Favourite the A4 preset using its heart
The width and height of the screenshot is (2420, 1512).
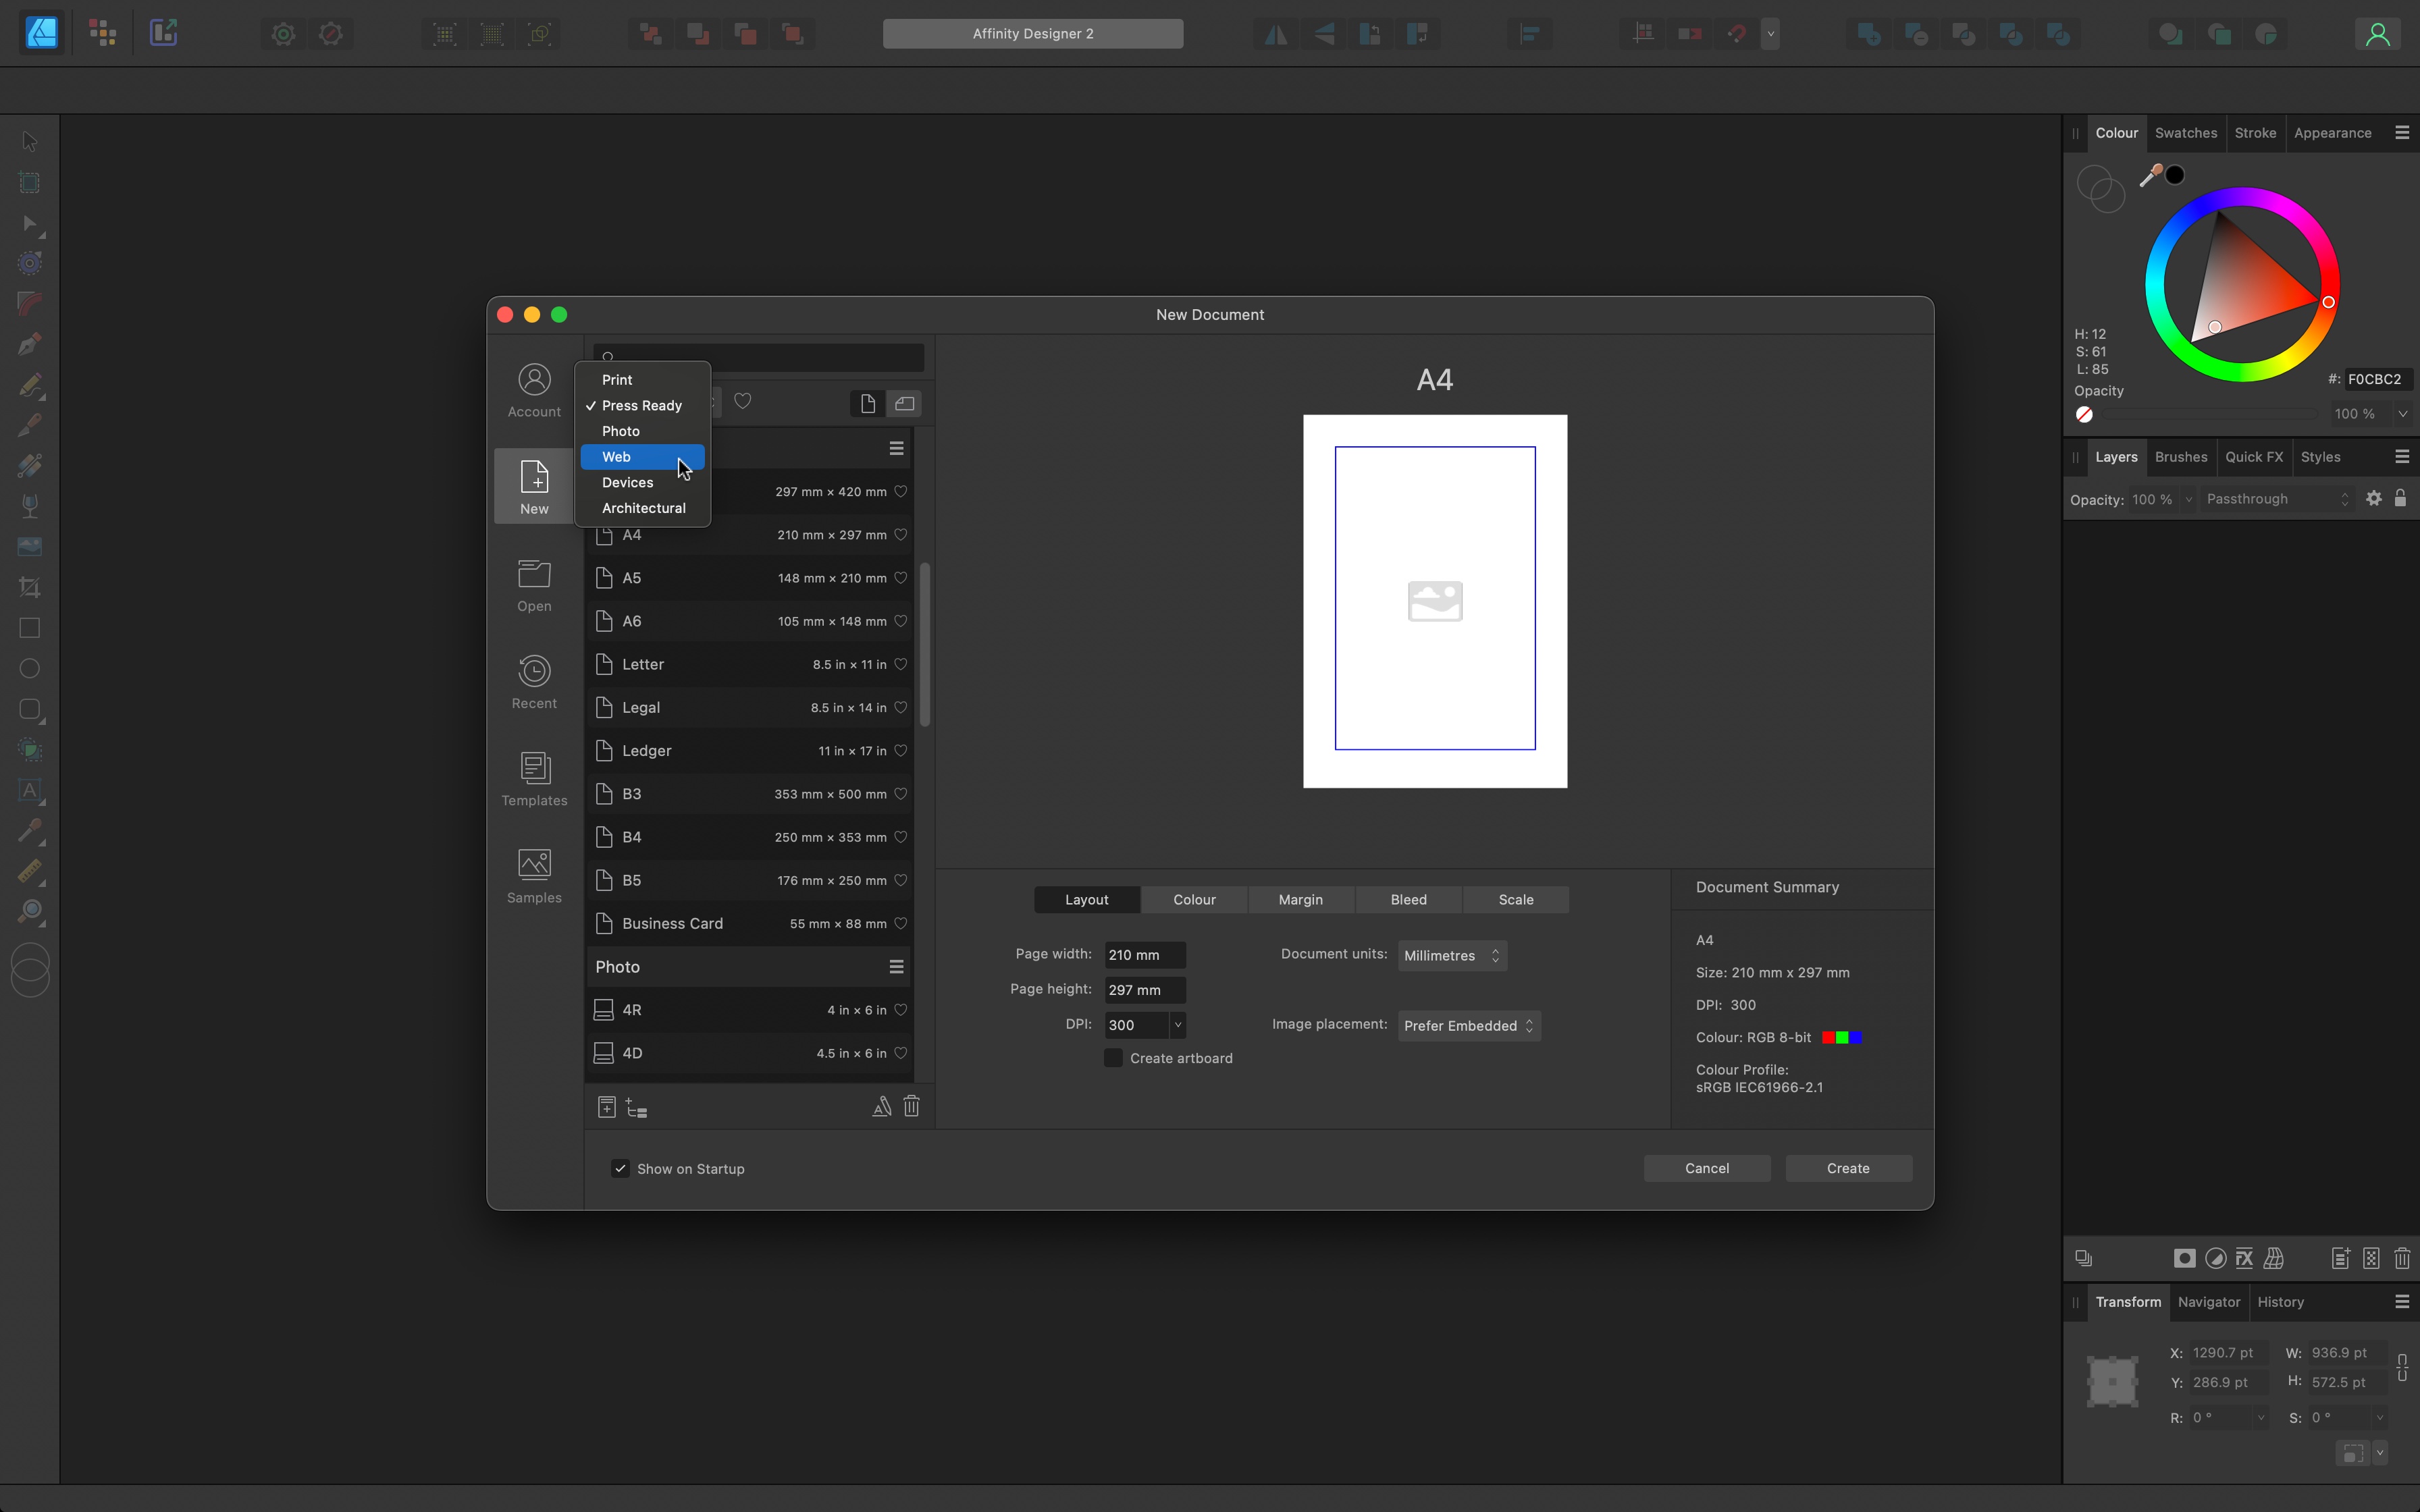901,535
